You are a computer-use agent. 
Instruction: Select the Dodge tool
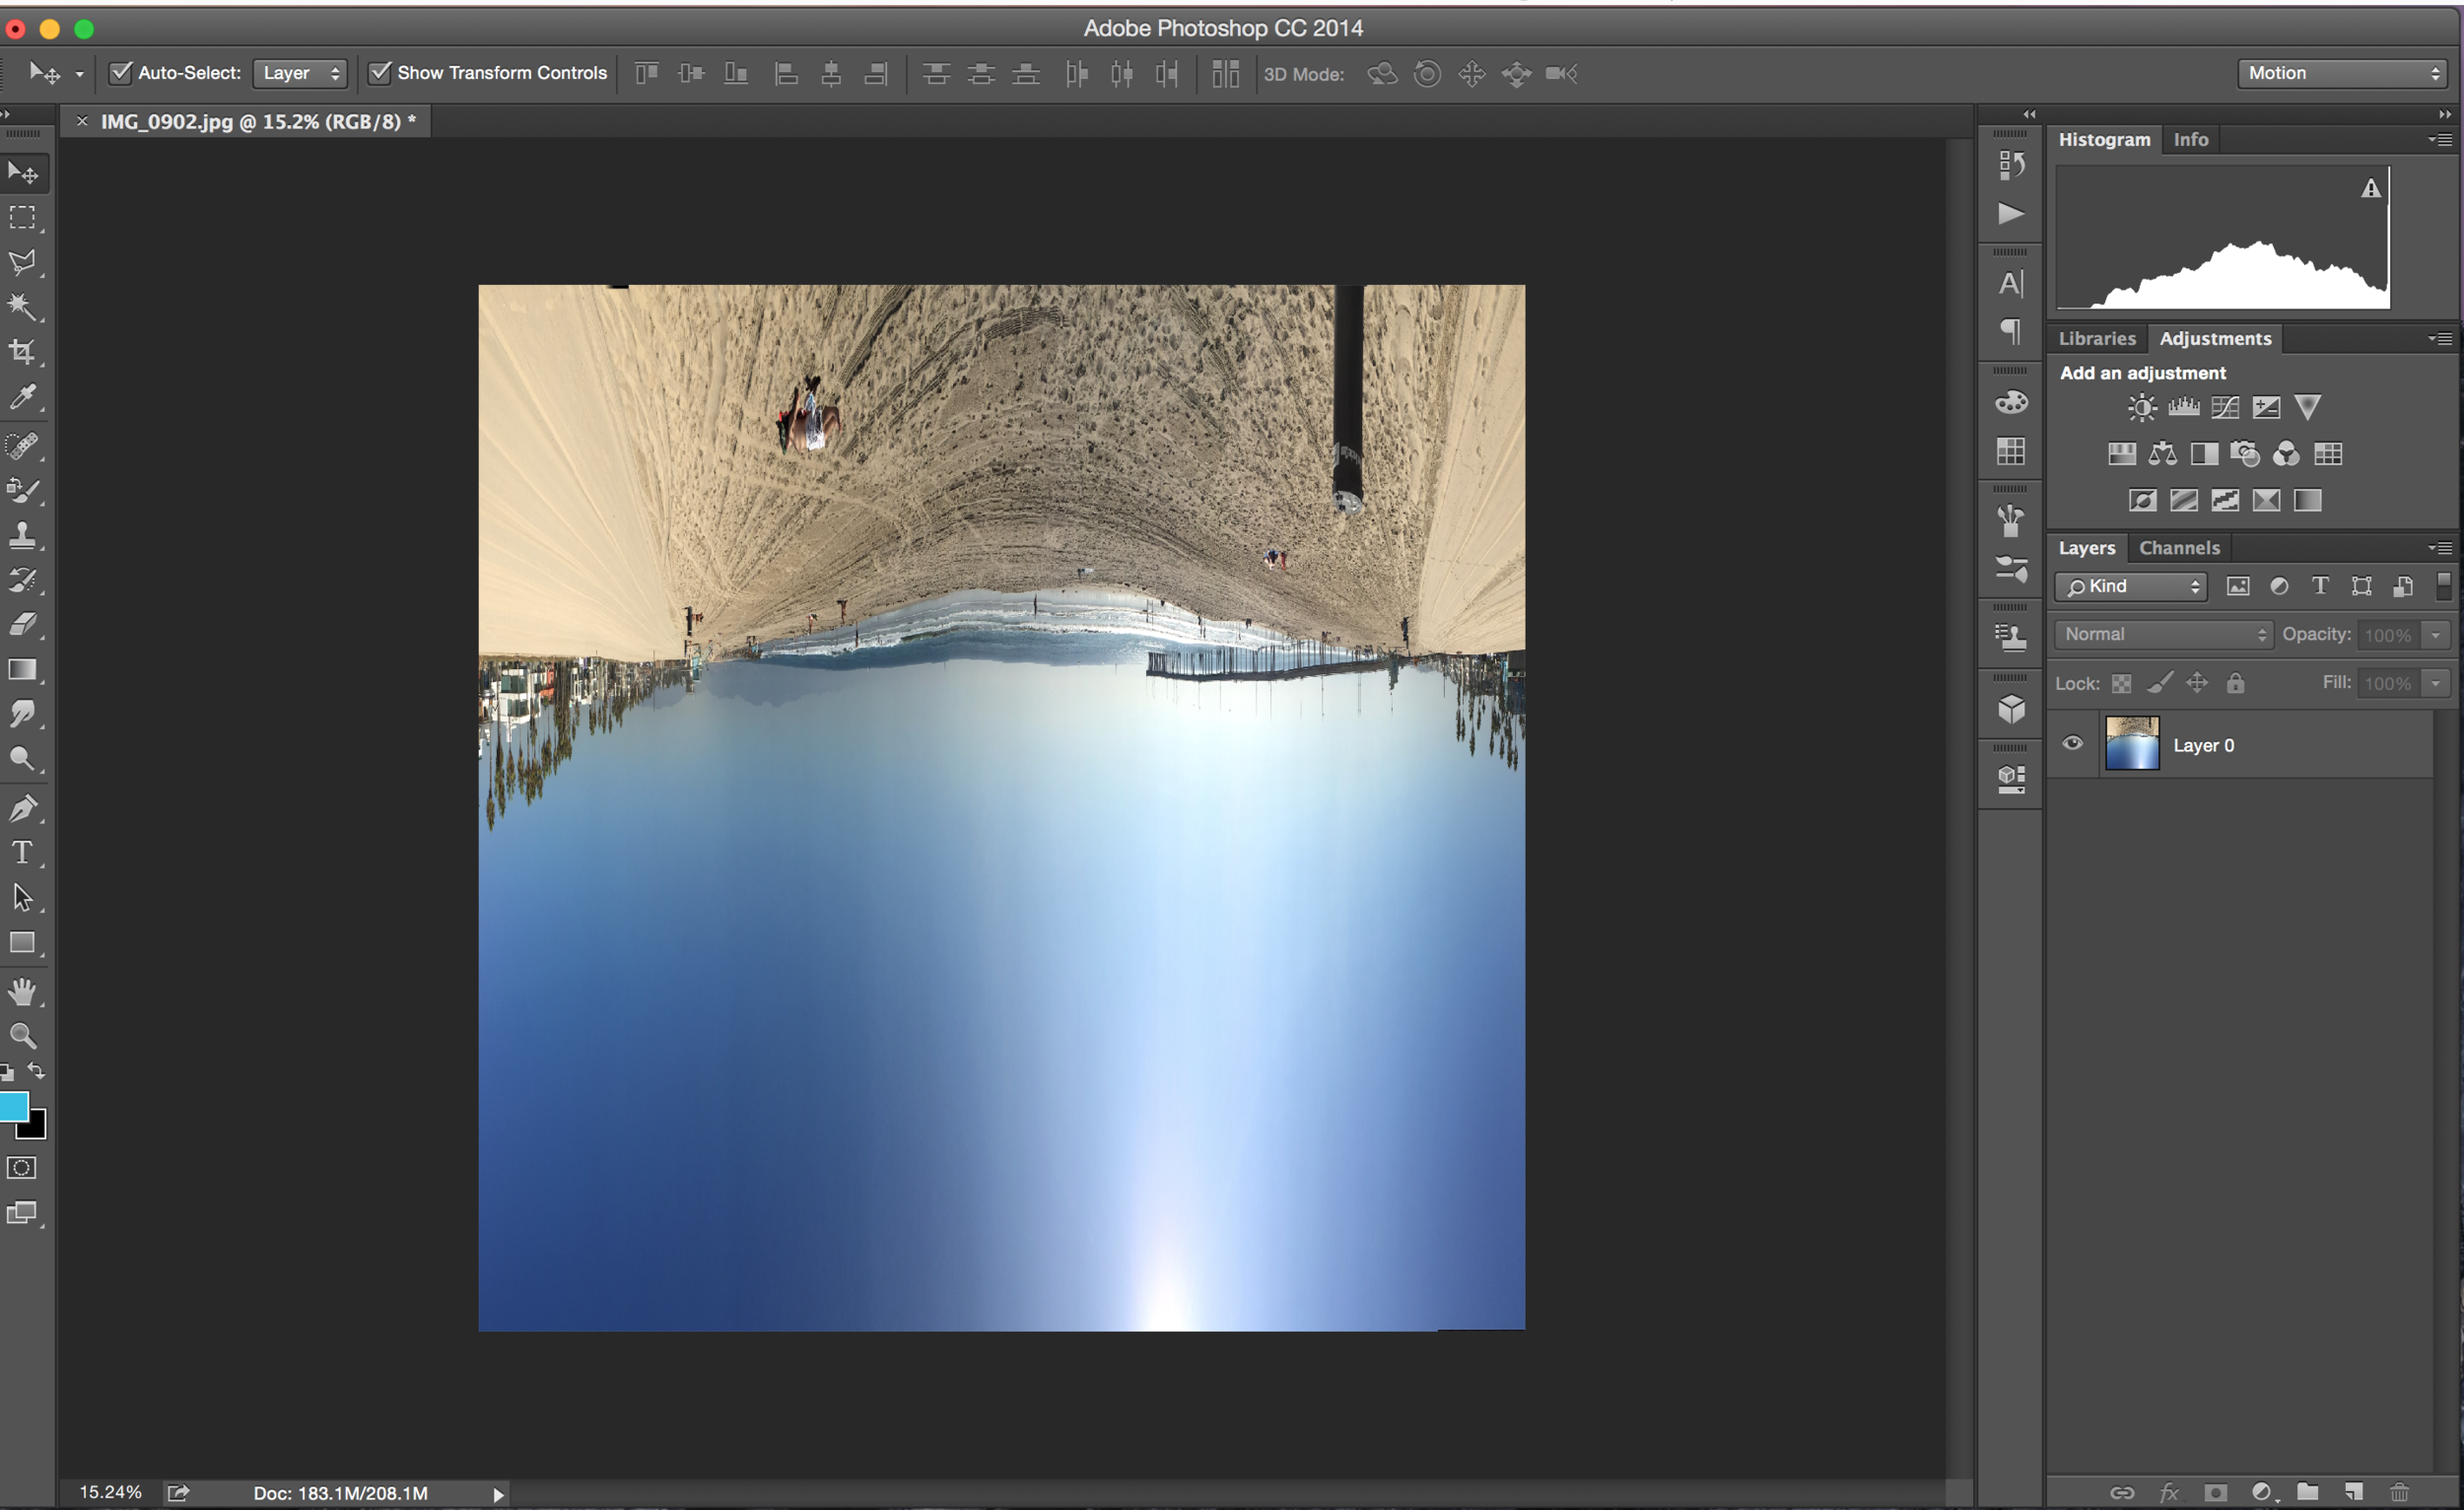(x=23, y=758)
